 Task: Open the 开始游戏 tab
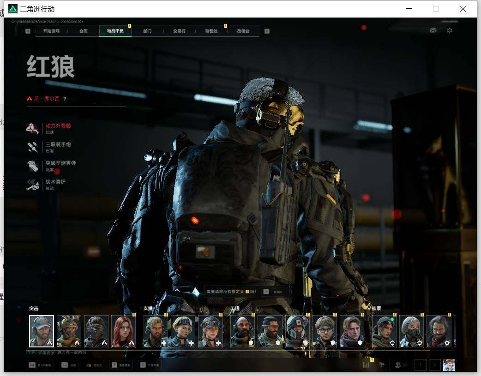point(51,31)
